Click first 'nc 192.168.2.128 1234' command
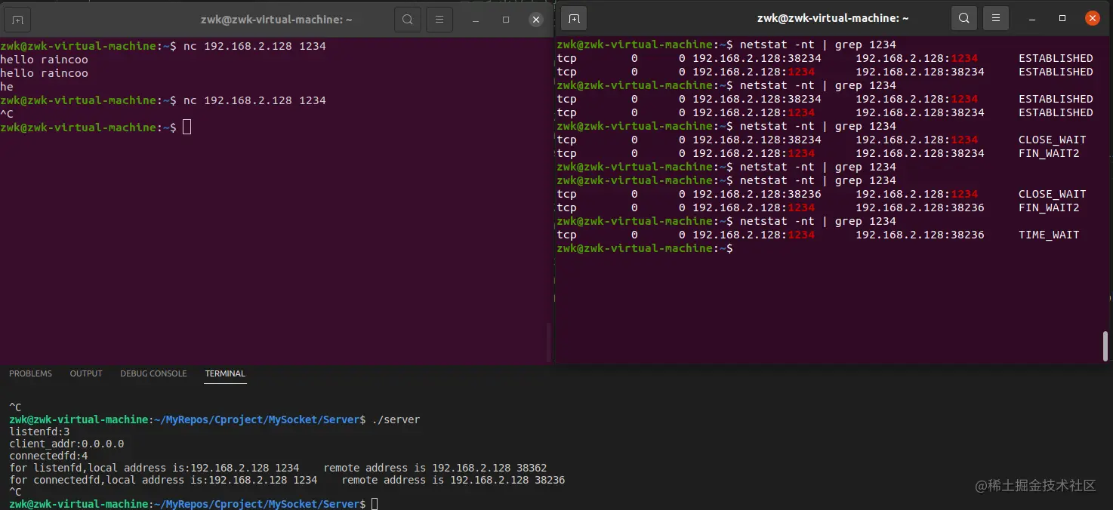The image size is (1113, 510). [x=254, y=46]
